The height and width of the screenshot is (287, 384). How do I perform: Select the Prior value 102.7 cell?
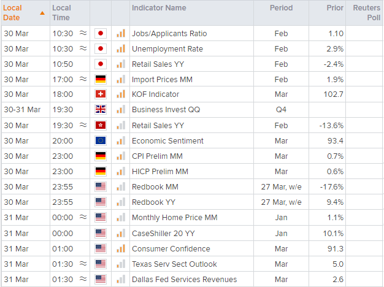click(333, 94)
